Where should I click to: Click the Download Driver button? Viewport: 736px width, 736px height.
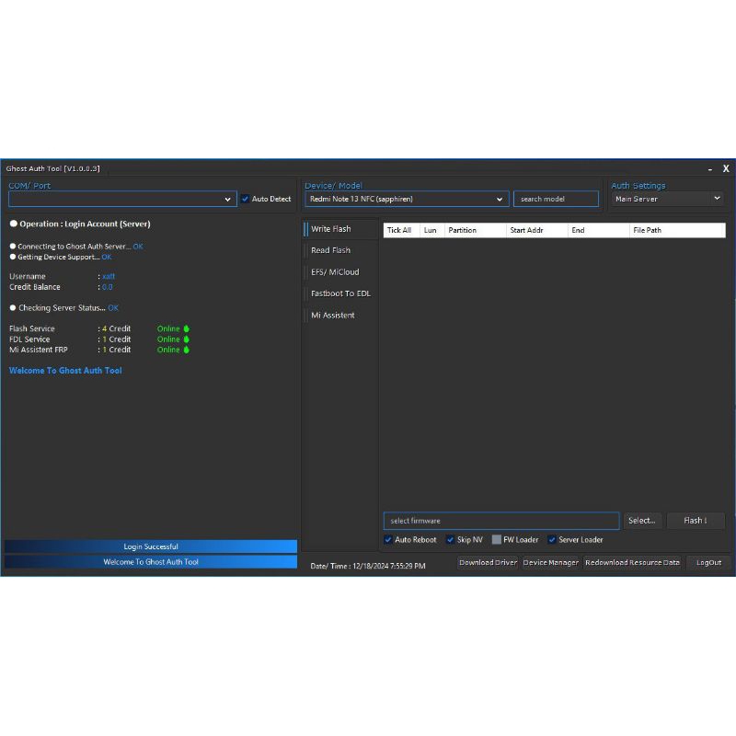click(x=488, y=562)
